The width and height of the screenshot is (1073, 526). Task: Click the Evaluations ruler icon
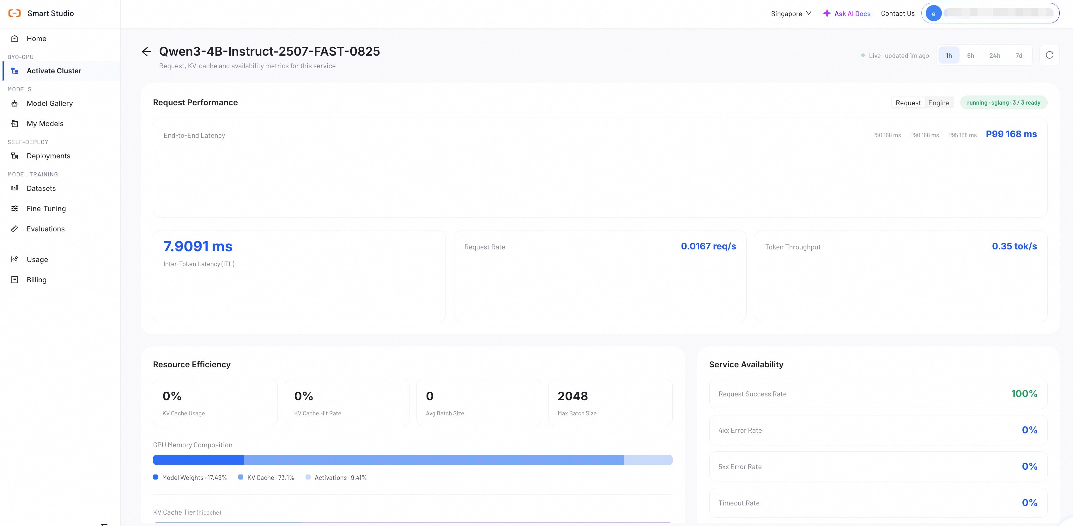(15, 229)
